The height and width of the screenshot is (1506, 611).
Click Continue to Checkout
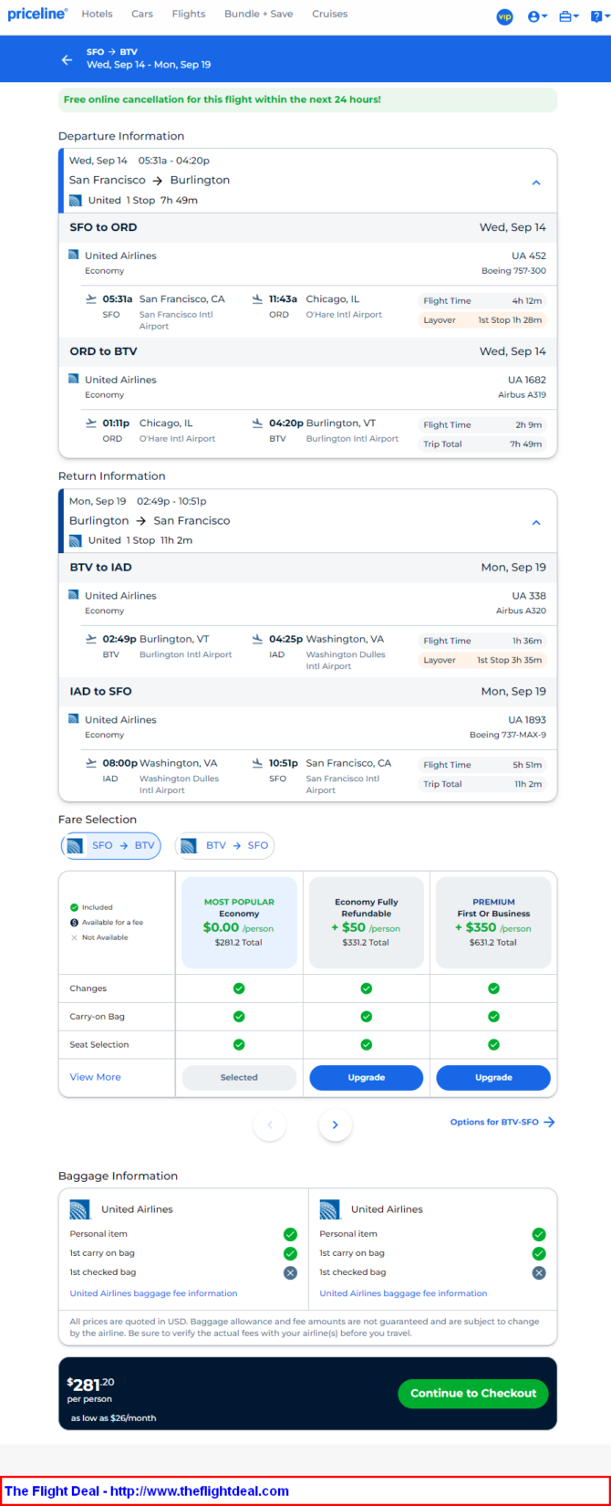pos(473,1393)
